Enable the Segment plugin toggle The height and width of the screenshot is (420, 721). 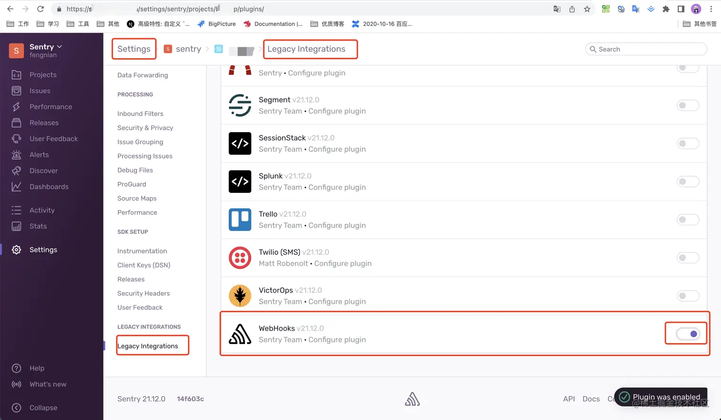point(688,105)
